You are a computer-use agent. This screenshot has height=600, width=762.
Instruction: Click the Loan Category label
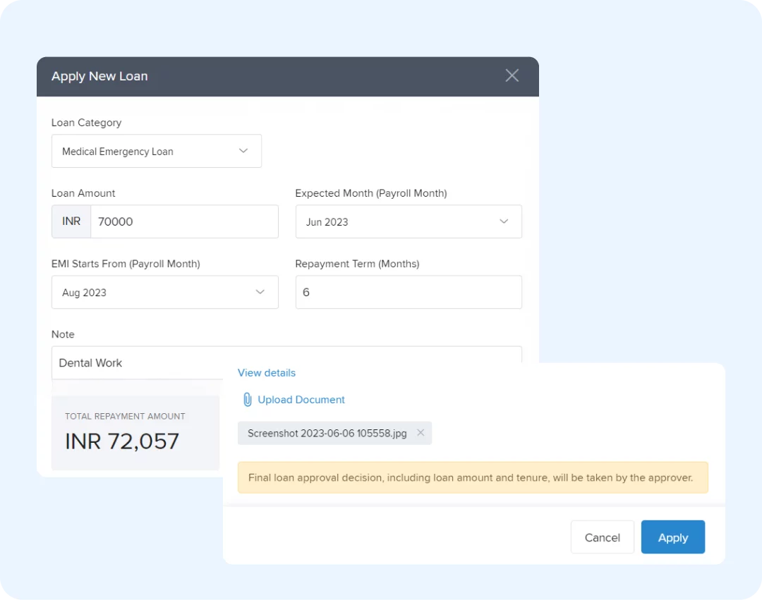(87, 123)
